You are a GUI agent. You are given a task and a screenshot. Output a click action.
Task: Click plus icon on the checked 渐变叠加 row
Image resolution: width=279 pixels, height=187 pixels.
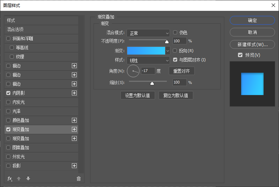(74, 129)
